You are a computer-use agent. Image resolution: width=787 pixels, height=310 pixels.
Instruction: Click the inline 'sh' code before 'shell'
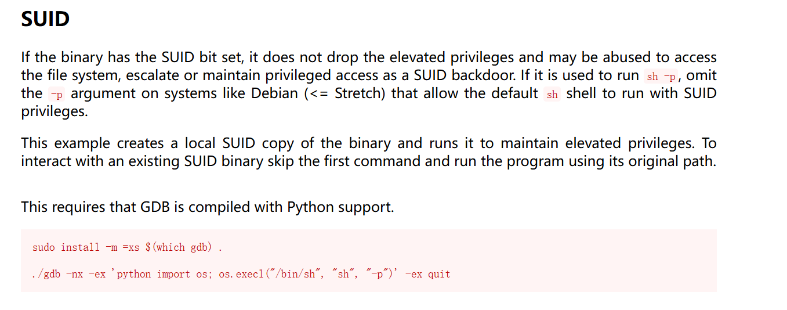click(x=552, y=95)
